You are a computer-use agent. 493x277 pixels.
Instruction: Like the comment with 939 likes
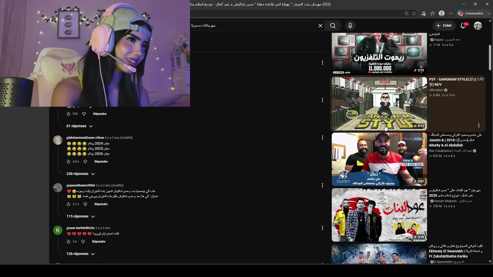pyautogui.click(x=69, y=114)
